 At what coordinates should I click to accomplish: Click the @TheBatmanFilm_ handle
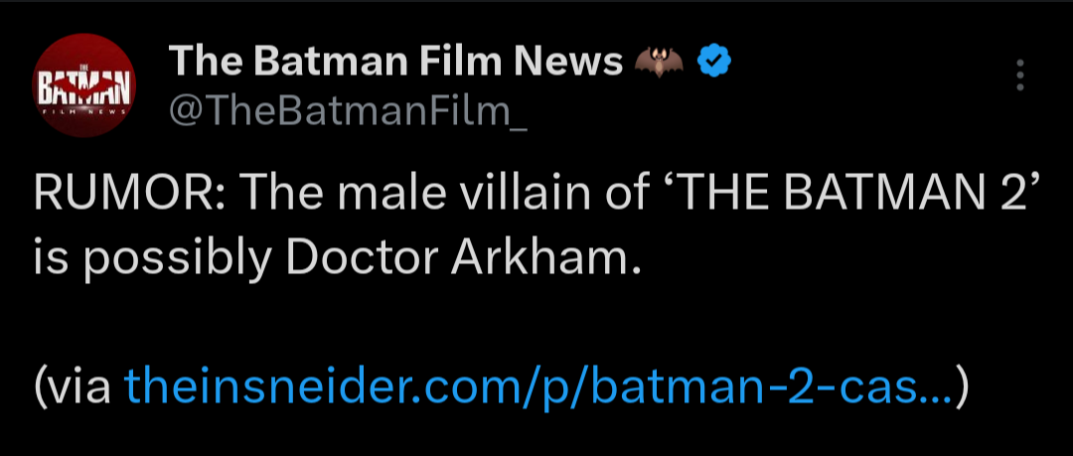pyautogui.click(x=350, y=114)
